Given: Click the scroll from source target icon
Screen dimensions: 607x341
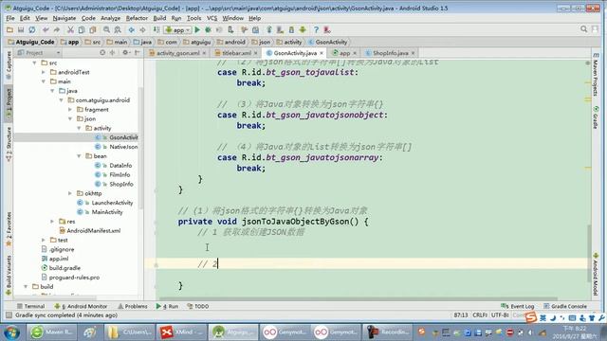Looking at the screenshot, I should (102, 53).
